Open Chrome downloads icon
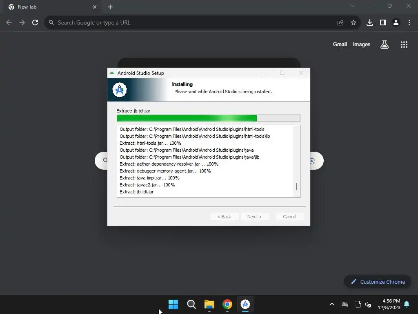The image size is (418, 314). (370, 23)
